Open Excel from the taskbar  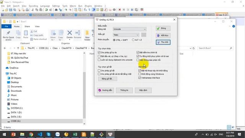pyautogui.click(x=75, y=134)
